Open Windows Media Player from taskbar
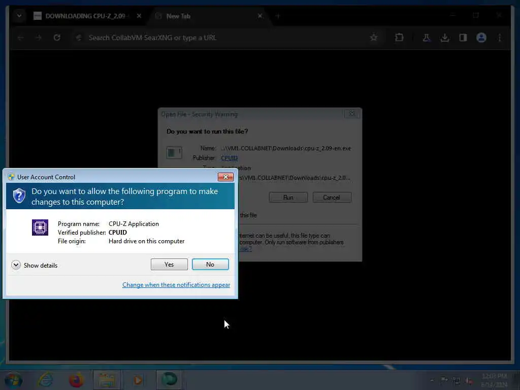The image size is (520, 390). pos(138,380)
